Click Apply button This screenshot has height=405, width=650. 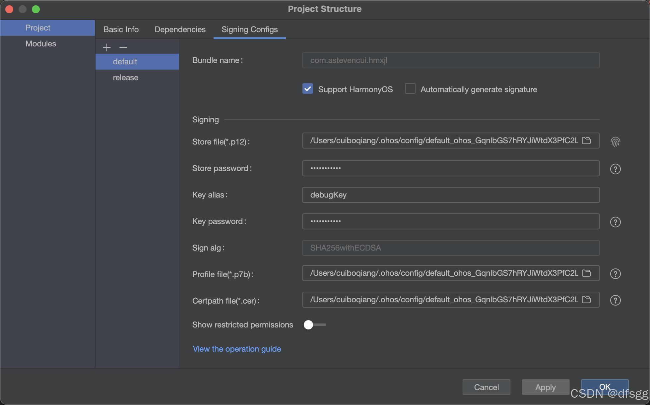point(546,387)
